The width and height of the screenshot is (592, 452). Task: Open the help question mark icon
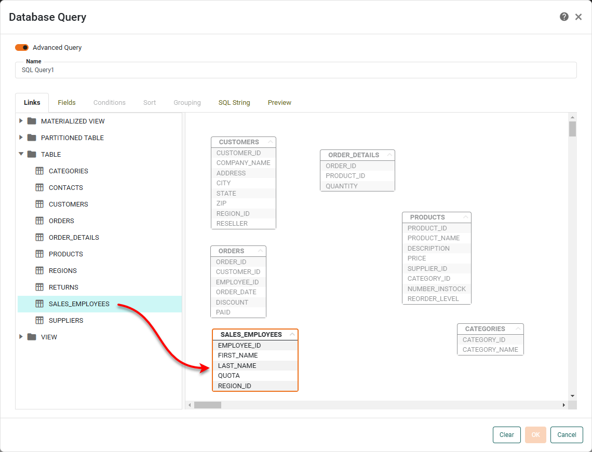tap(564, 17)
